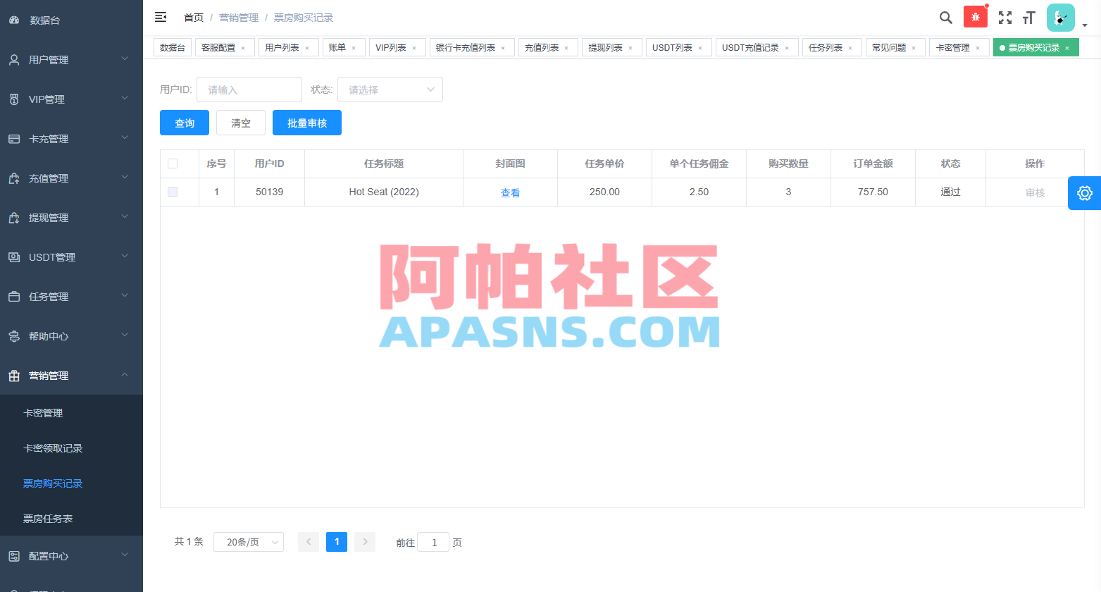This screenshot has height=592, width=1101.
Task: Click the 查看 cover image link
Action: (x=510, y=192)
